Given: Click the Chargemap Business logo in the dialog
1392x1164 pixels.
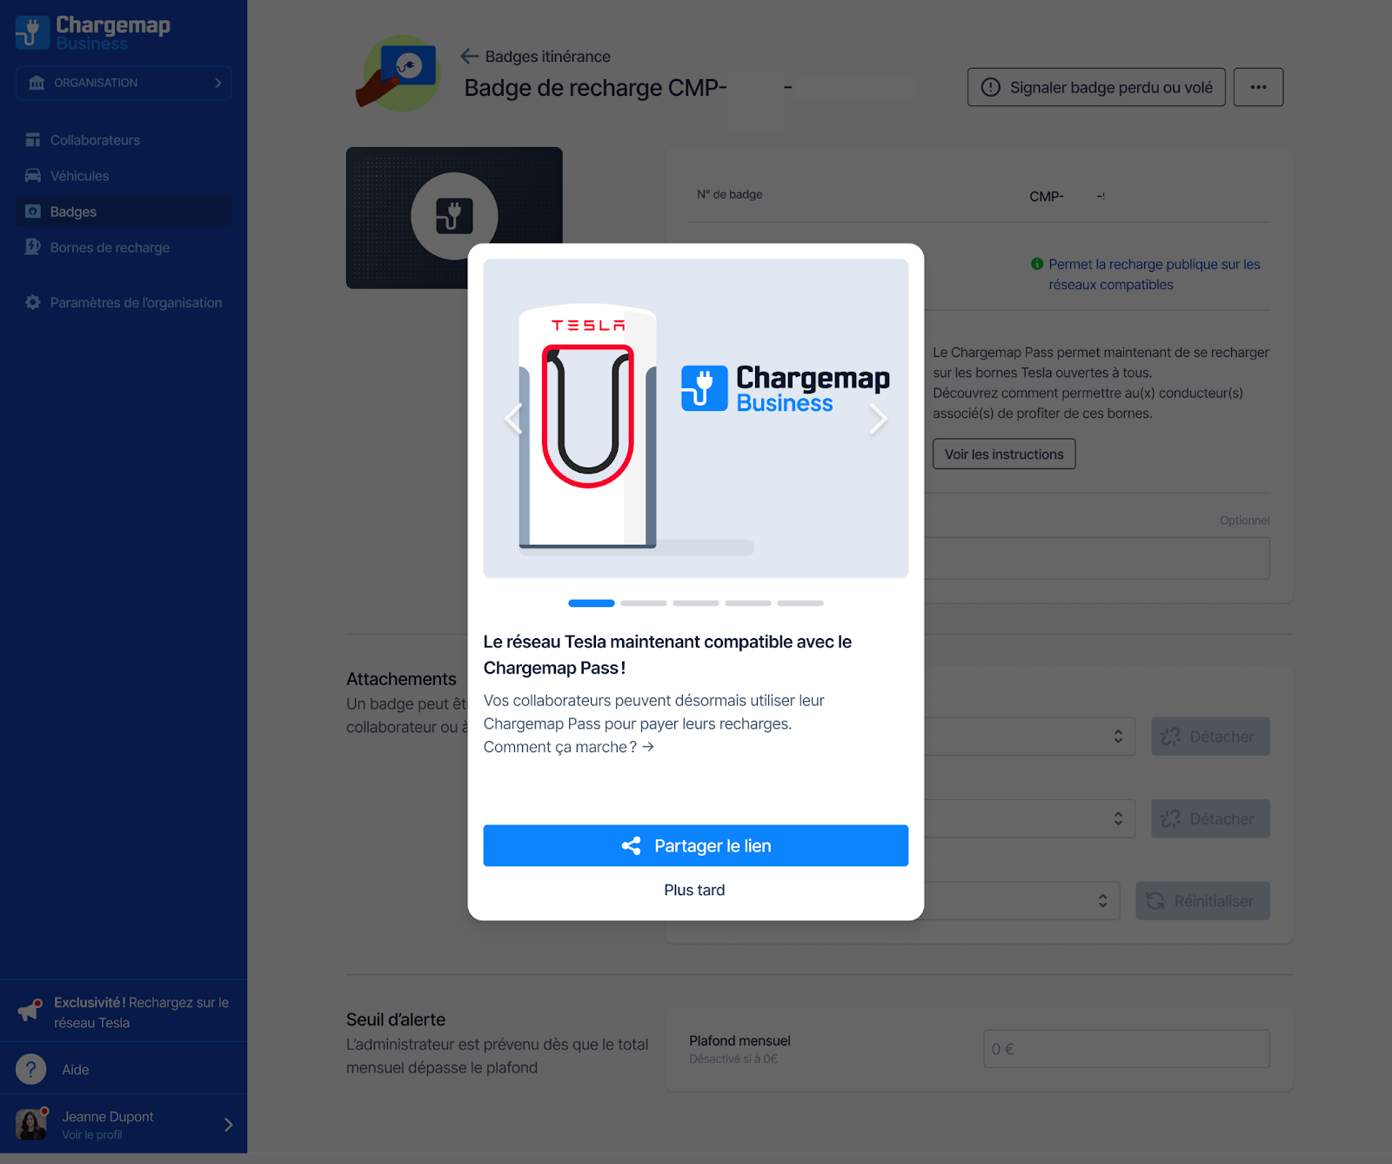Looking at the screenshot, I should (x=786, y=388).
